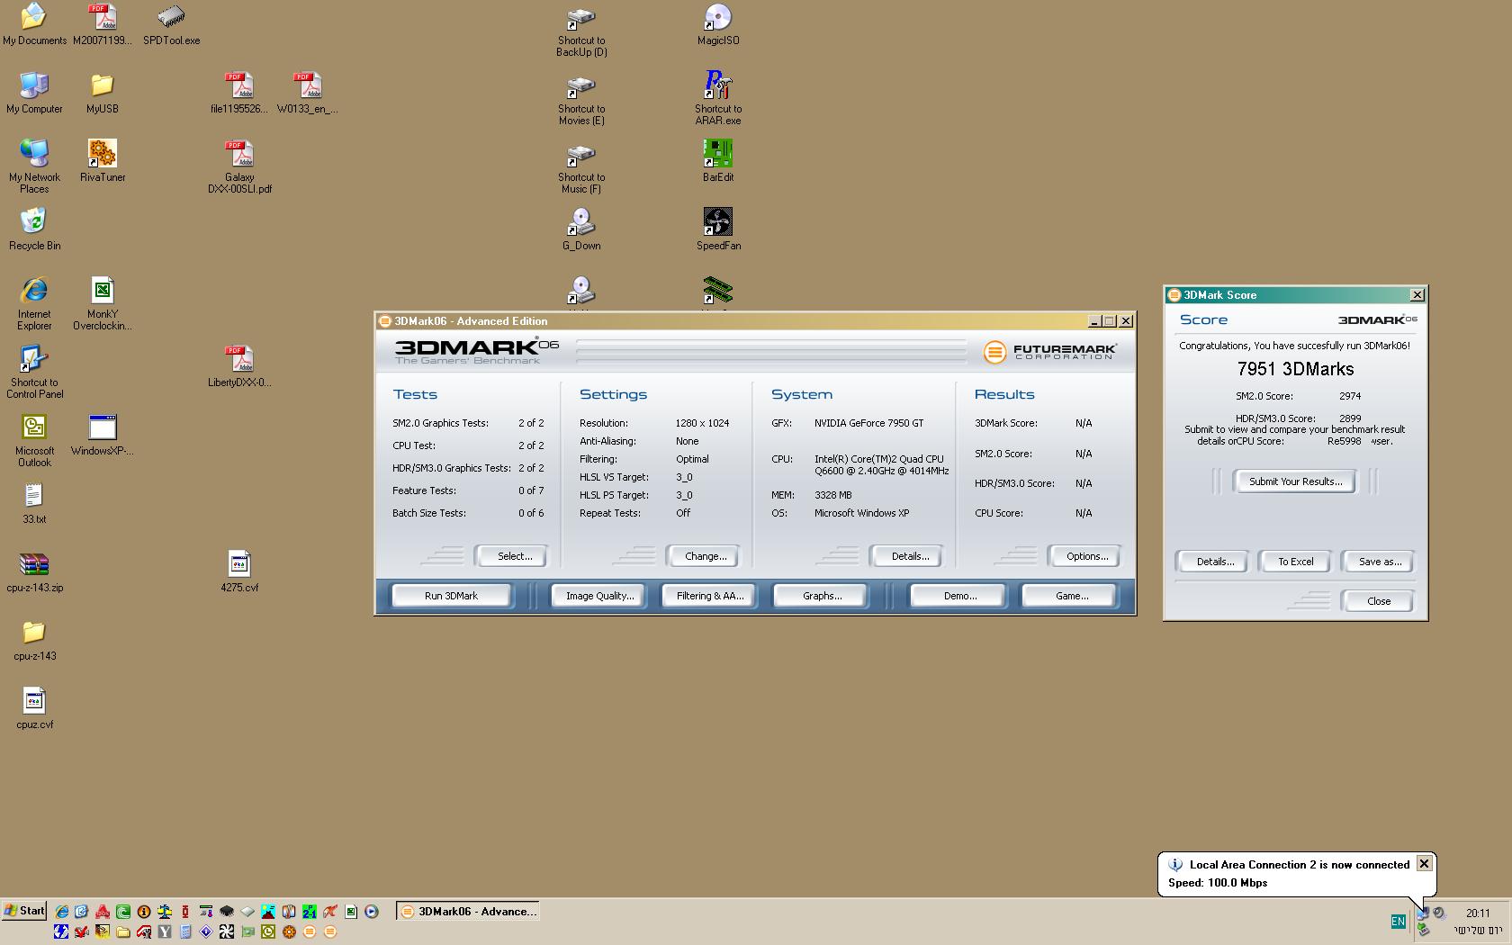The image size is (1512, 945).
Task: Click the network connection tray icon
Action: [x=1423, y=913]
